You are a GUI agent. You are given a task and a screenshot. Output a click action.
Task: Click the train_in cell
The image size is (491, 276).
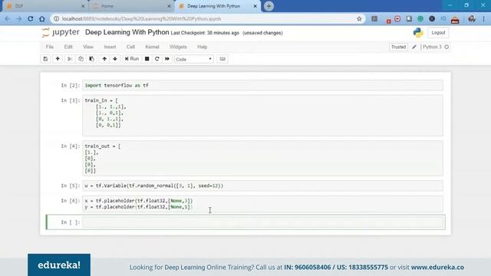(262, 116)
